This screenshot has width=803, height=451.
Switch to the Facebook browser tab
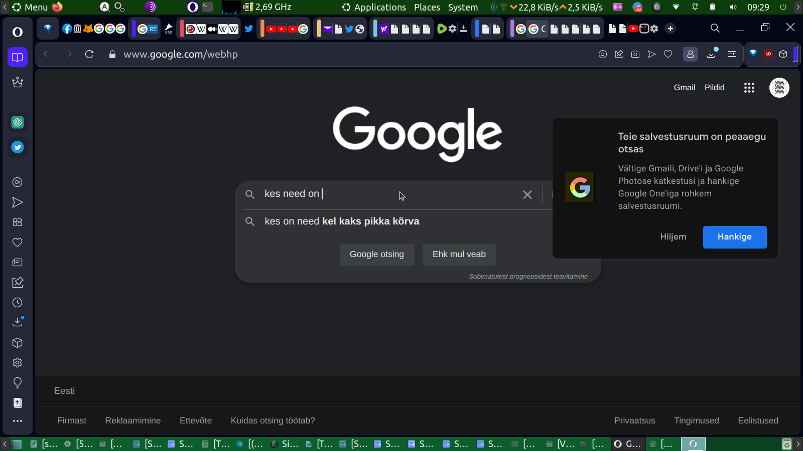tap(67, 29)
